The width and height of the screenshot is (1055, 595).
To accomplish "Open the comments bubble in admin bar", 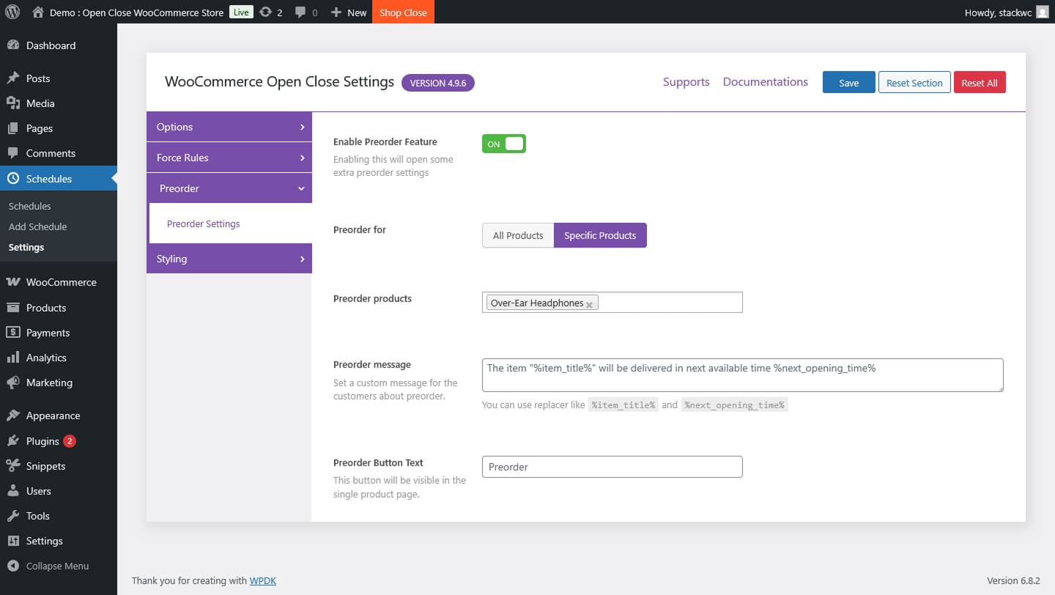I will [300, 12].
